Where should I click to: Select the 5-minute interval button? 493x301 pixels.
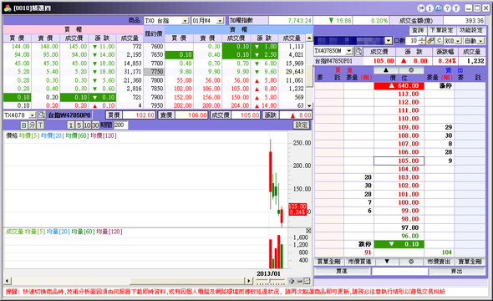(79, 125)
